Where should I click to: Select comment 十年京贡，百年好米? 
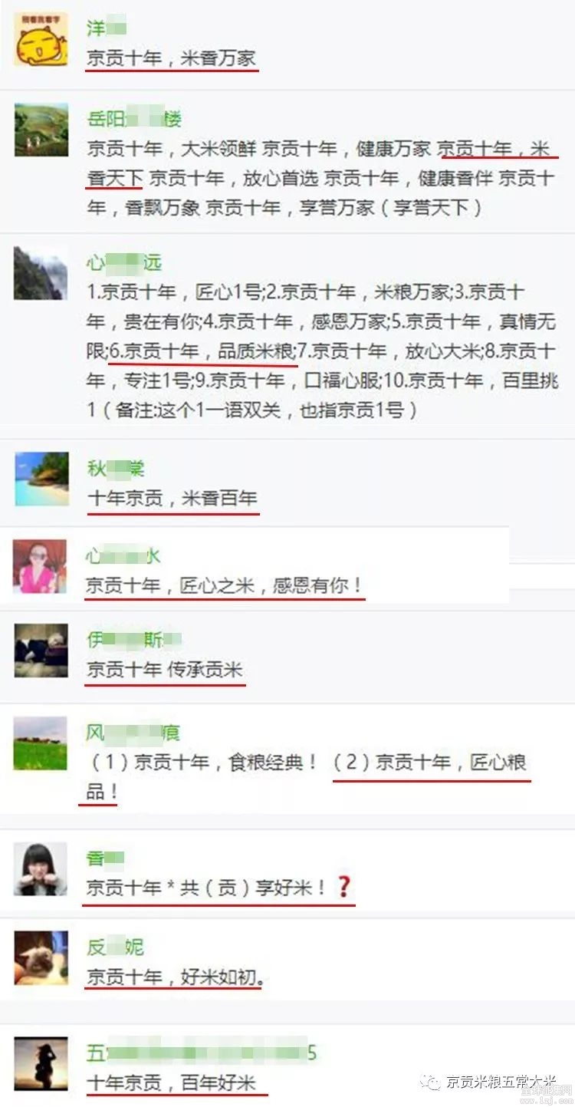coord(171,1083)
